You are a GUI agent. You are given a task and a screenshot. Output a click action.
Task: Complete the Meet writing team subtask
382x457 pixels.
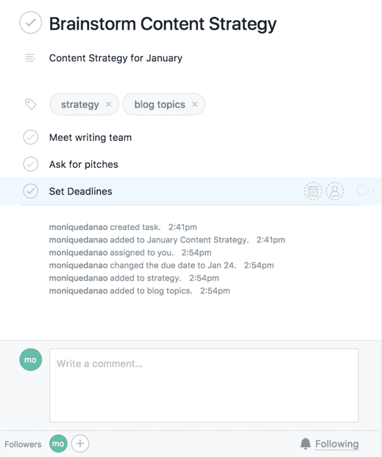click(31, 137)
